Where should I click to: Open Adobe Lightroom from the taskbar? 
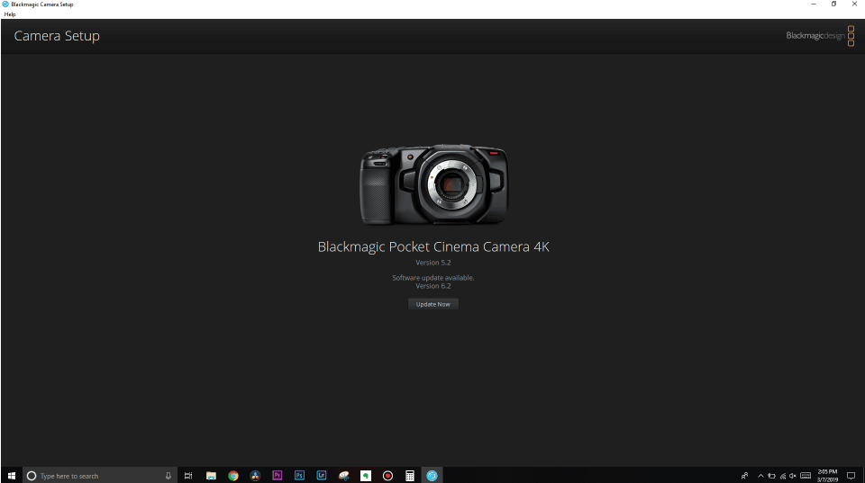pyautogui.click(x=321, y=475)
